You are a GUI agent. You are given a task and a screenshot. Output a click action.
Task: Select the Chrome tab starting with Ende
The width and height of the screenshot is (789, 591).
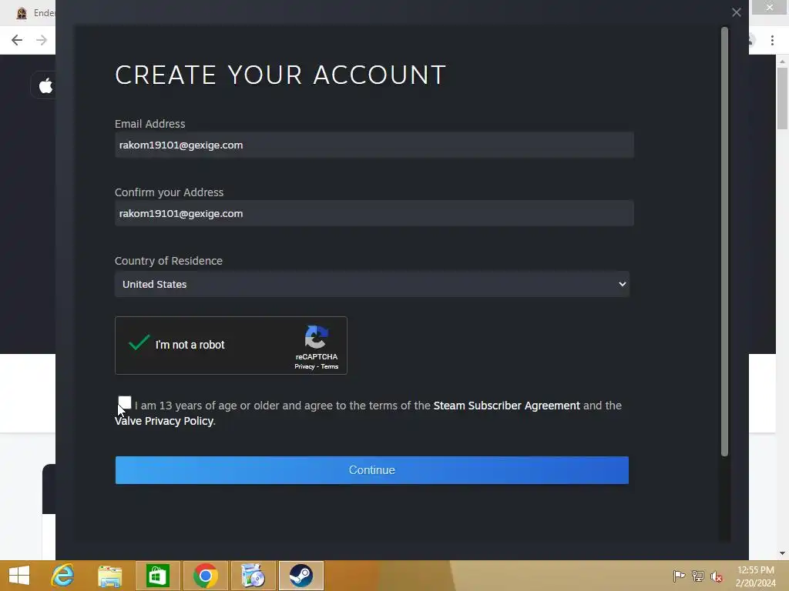point(35,13)
